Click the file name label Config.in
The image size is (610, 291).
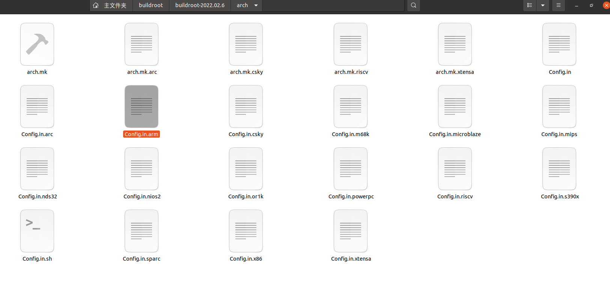(560, 72)
